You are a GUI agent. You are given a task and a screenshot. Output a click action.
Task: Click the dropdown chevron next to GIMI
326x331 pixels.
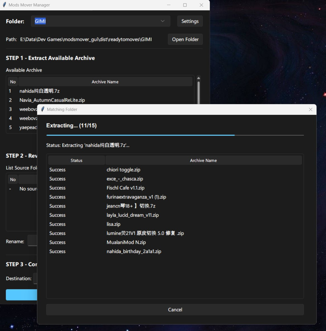pyautogui.click(x=162, y=21)
